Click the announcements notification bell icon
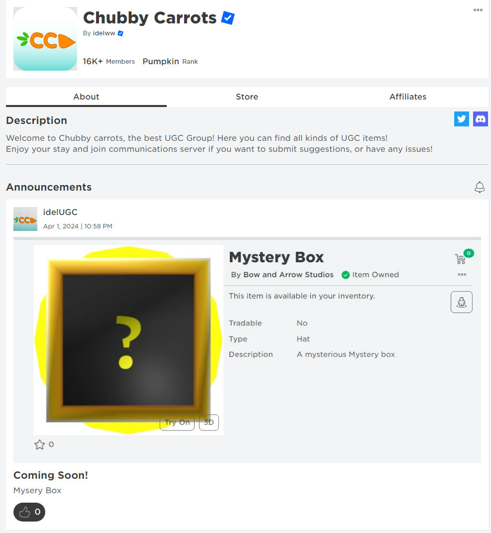Image resolution: width=491 pixels, height=533 pixels. [x=480, y=187]
